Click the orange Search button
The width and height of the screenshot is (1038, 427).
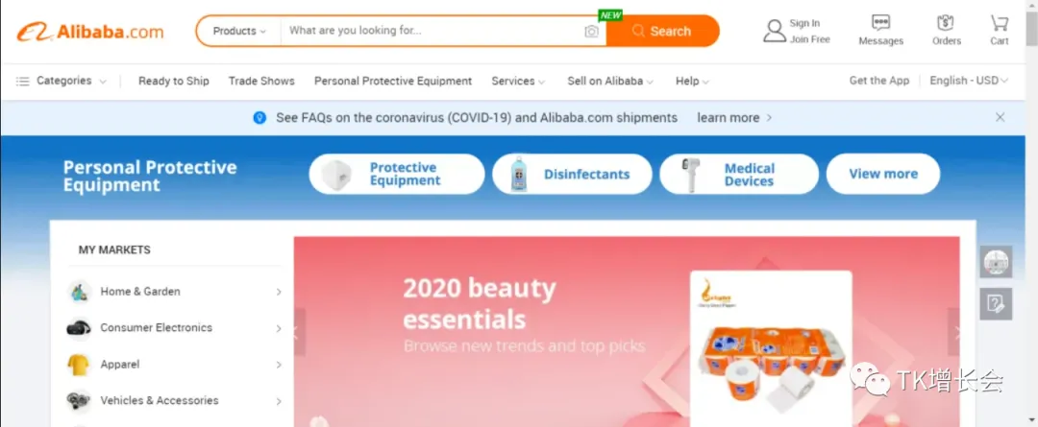tap(662, 31)
